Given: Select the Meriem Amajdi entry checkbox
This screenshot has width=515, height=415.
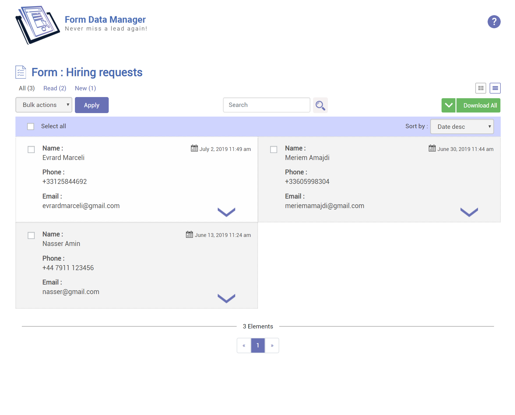Looking at the screenshot, I should (274, 150).
